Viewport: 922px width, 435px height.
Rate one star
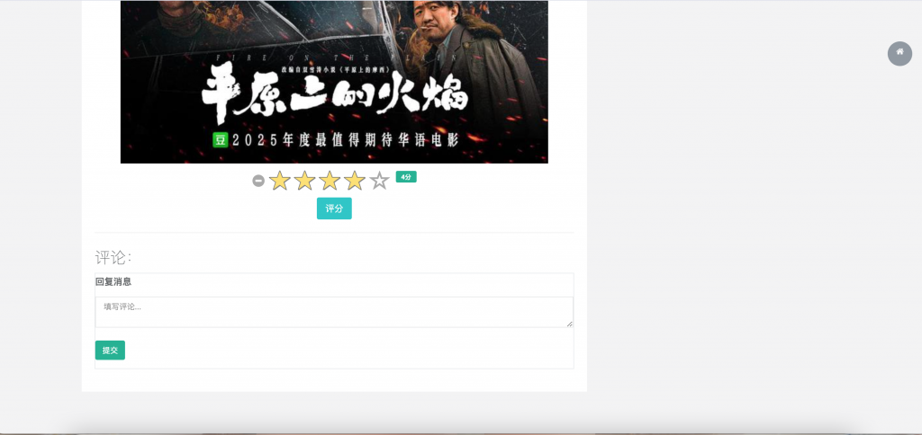[279, 181]
